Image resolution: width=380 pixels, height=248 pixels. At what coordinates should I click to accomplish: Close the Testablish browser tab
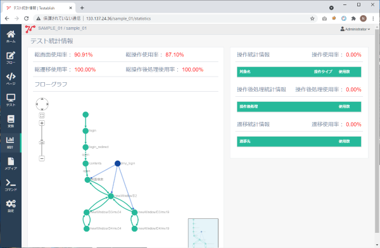[x=70, y=8]
